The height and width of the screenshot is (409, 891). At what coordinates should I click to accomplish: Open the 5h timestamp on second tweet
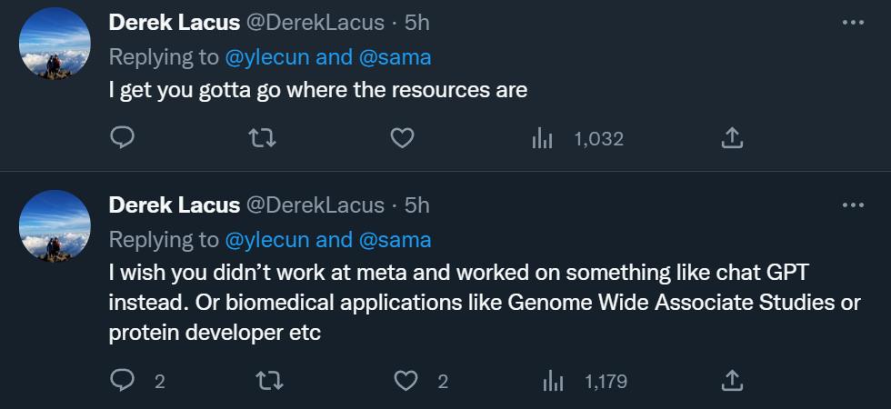[x=417, y=205]
